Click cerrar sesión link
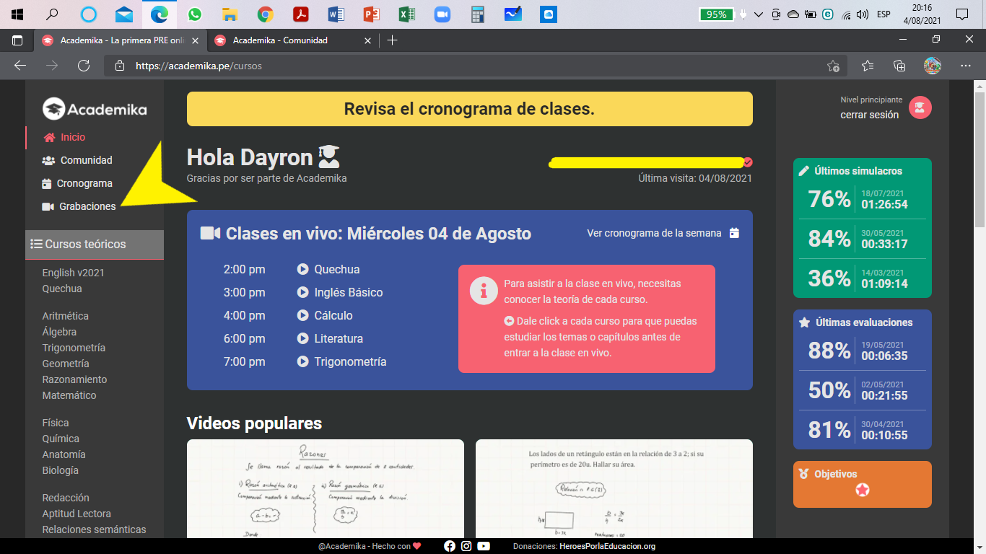This screenshot has height=554, width=986. coord(870,115)
